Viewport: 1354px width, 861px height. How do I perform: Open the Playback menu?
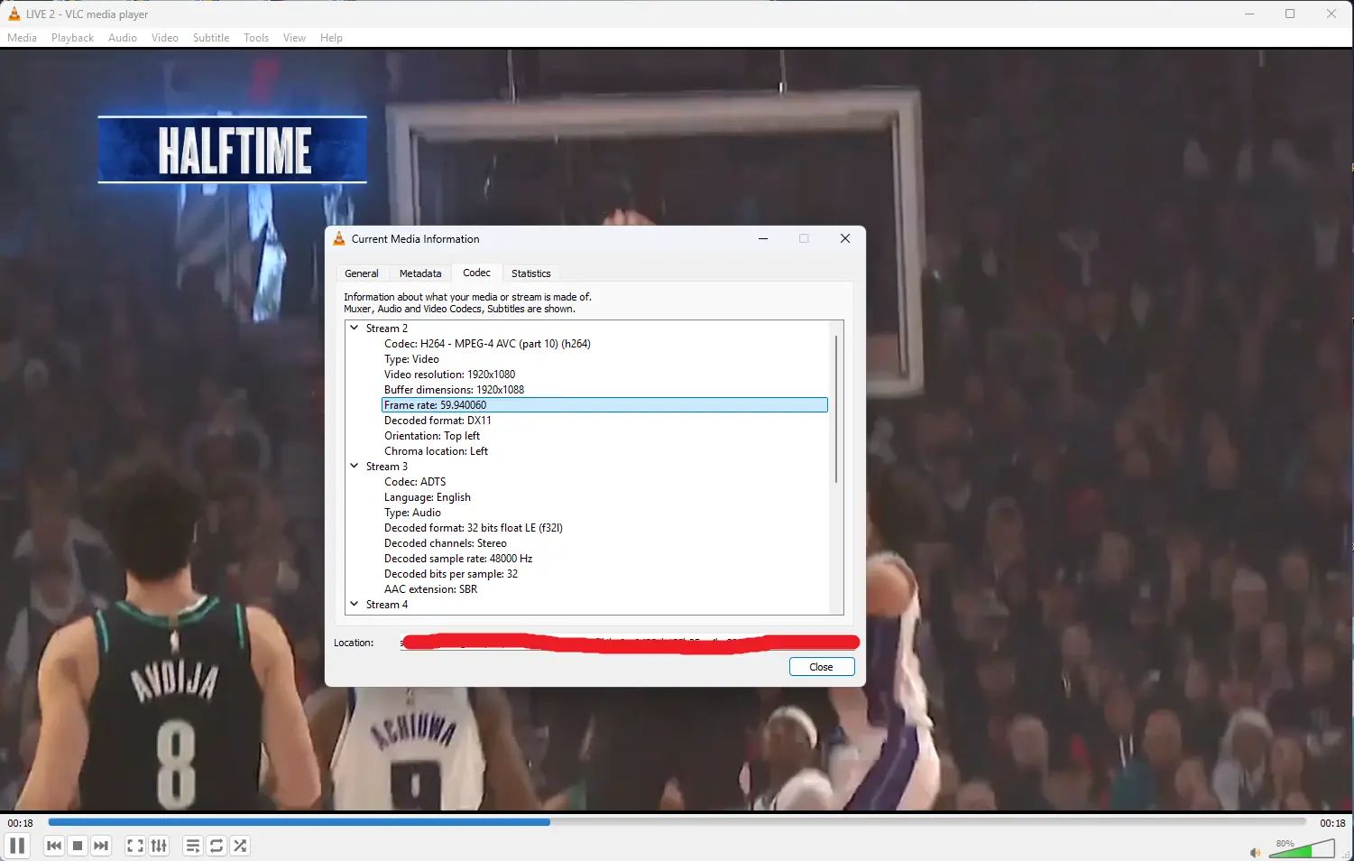72,38
